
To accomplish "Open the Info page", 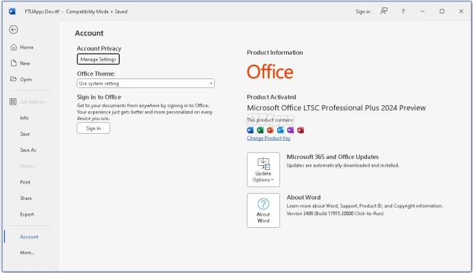I will click(24, 118).
